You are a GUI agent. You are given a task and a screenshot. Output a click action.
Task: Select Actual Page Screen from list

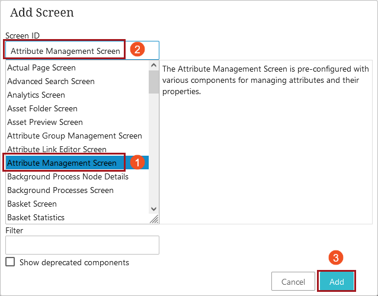(x=77, y=67)
